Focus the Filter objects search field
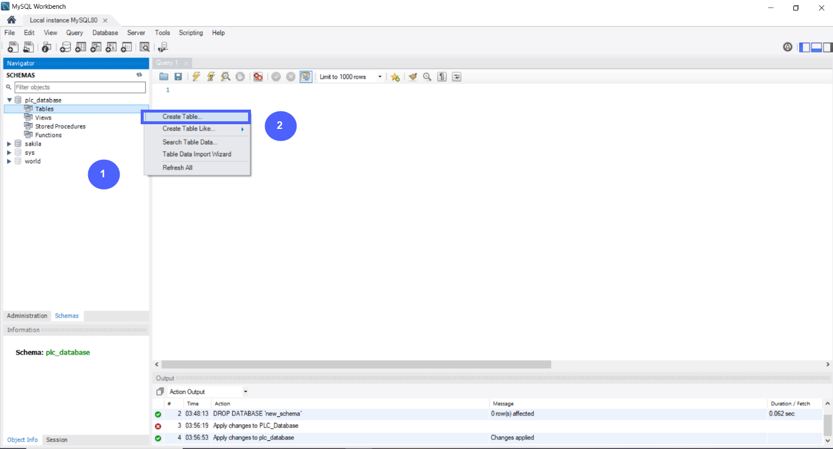 80,87
